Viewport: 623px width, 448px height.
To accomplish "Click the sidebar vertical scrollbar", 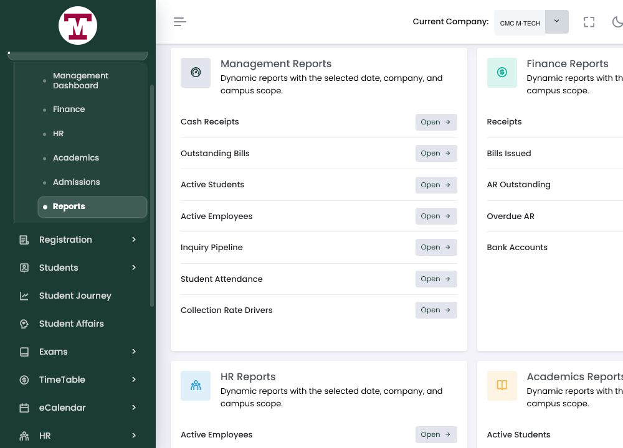I will coord(152,195).
